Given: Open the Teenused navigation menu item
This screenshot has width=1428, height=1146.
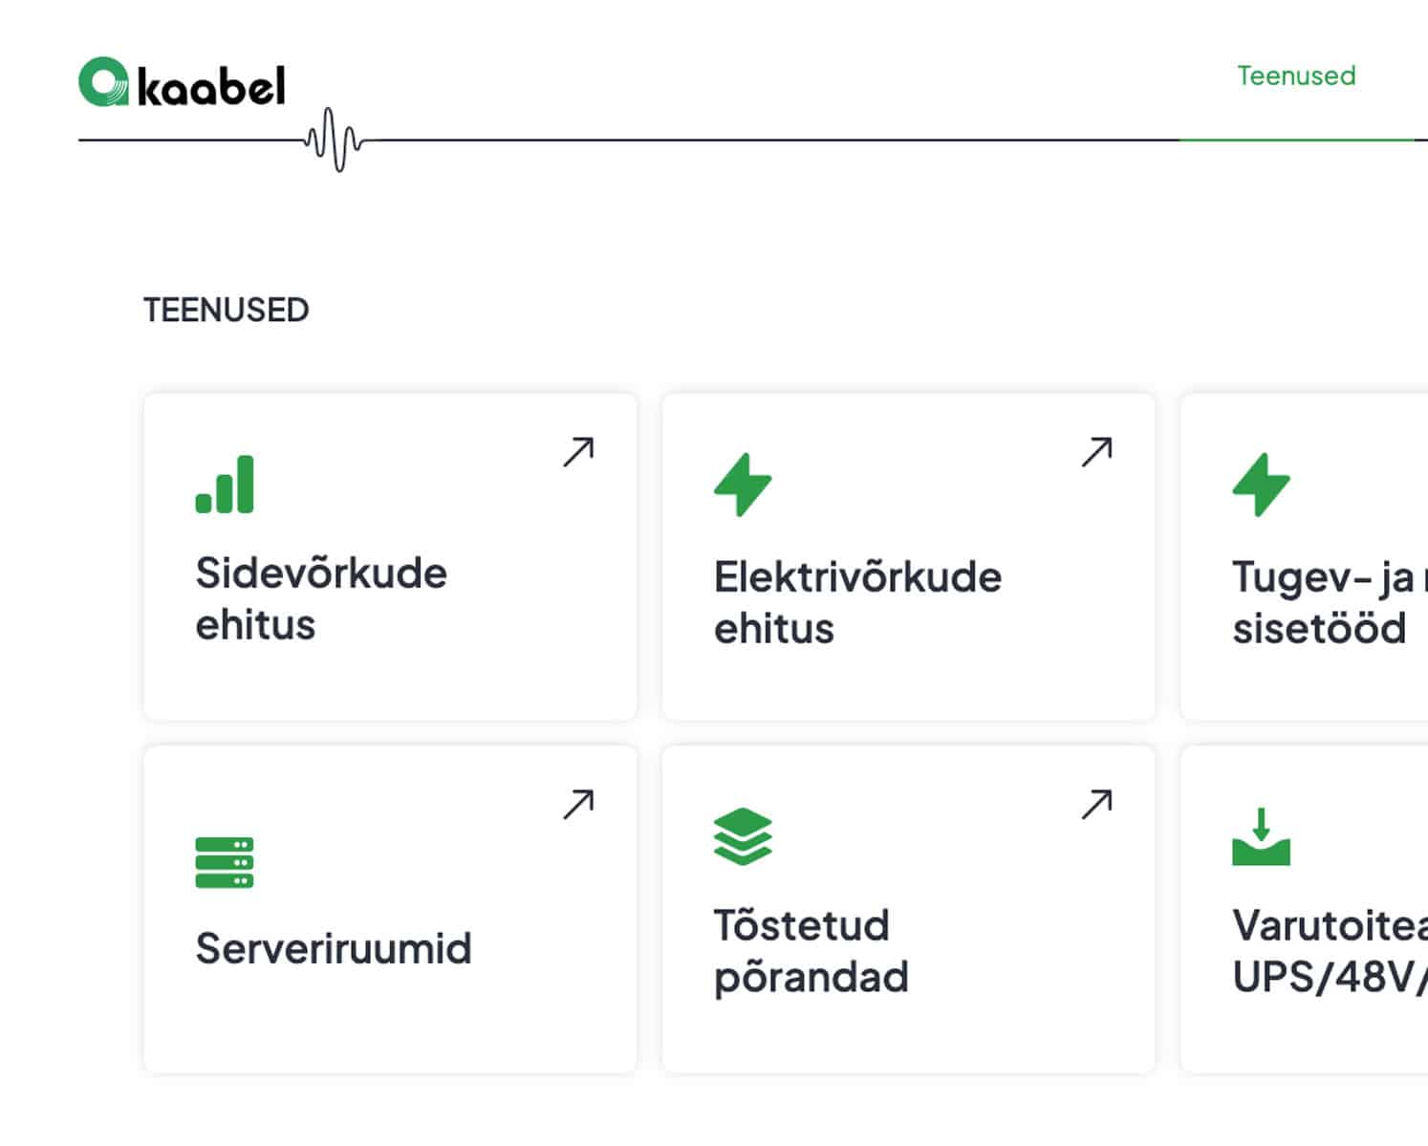Looking at the screenshot, I should [1296, 76].
